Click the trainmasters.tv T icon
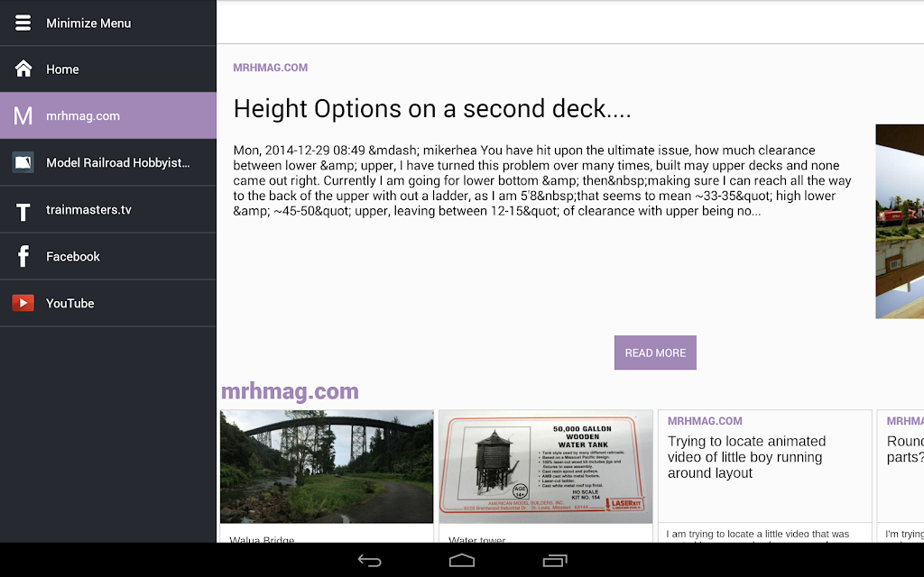924x577 pixels. (x=23, y=211)
